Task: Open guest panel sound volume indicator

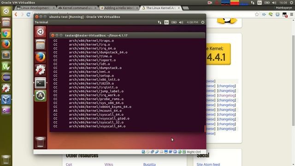Action: [x=181, y=22]
